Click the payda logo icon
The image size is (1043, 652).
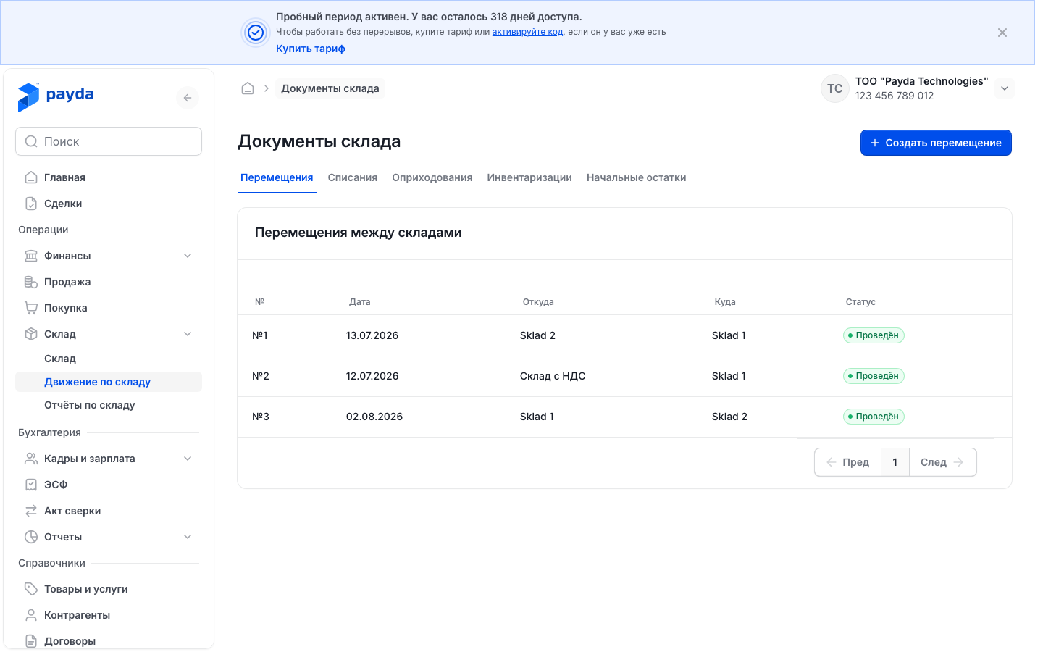point(28,97)
